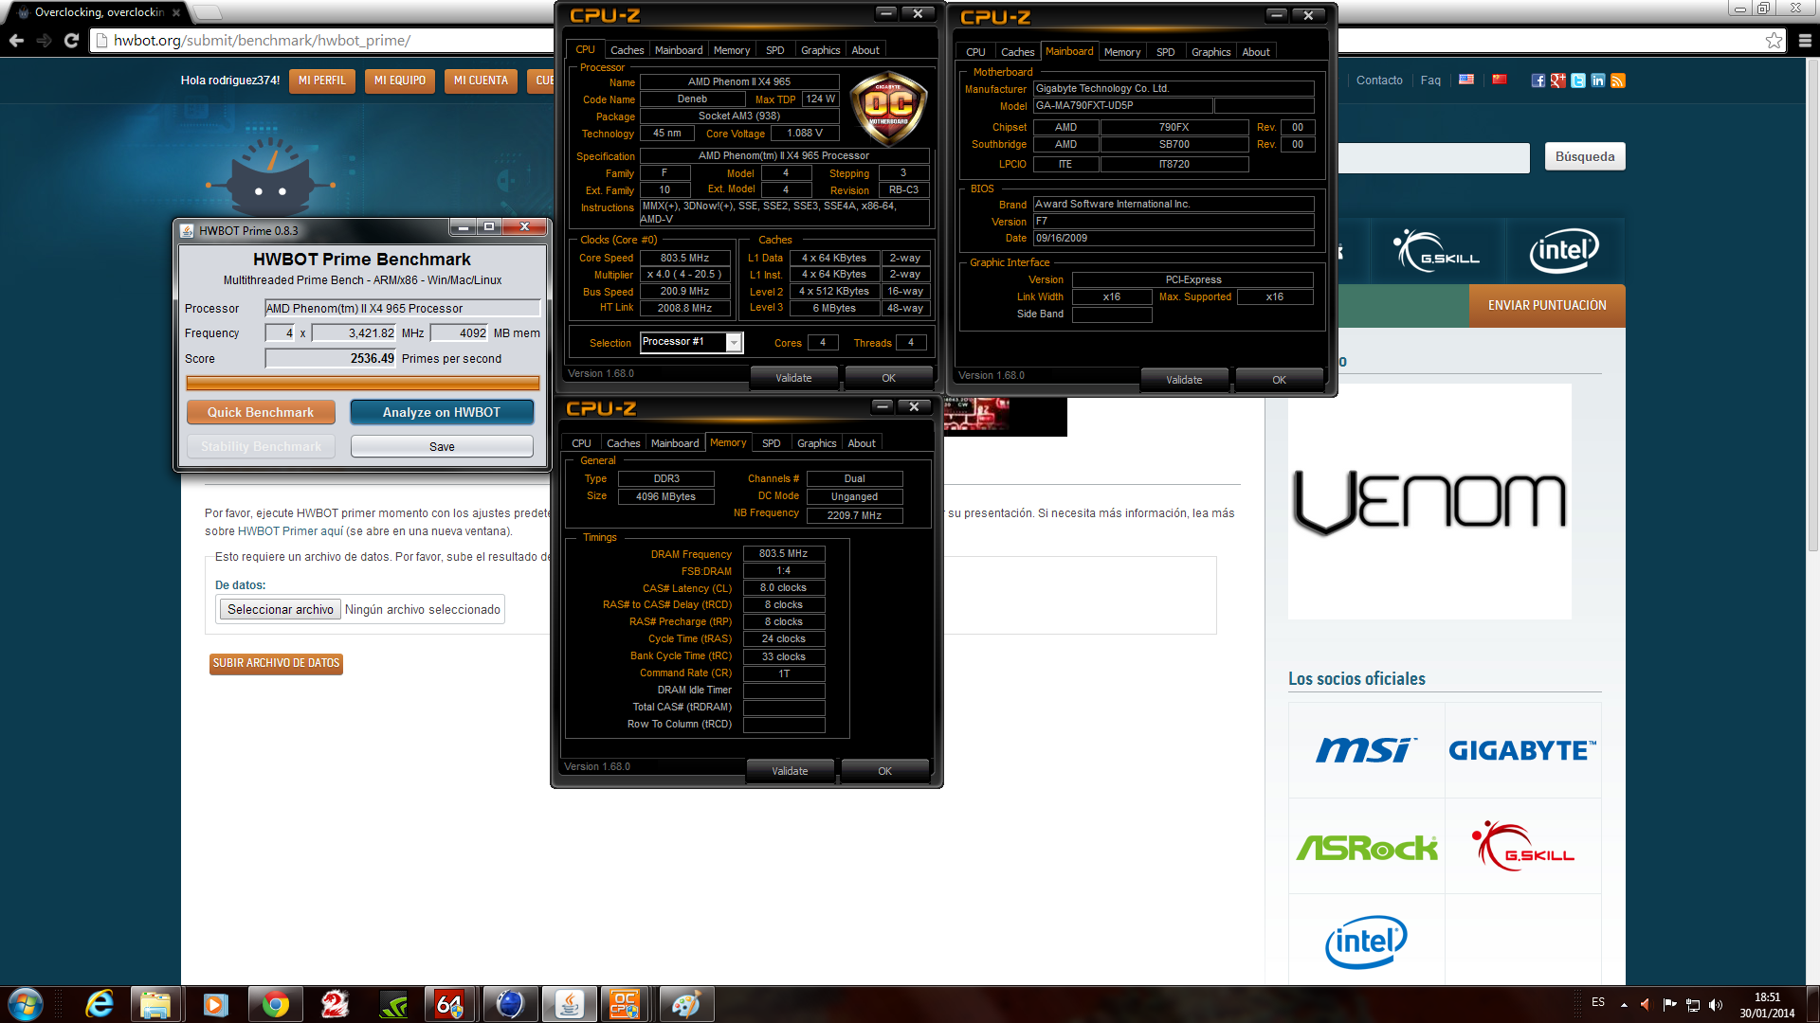The width and height of the screenshot is (1820, 1023).
Task: Click MI EQUIPO button
Action: pyautogui.click(x=400, y=81)
